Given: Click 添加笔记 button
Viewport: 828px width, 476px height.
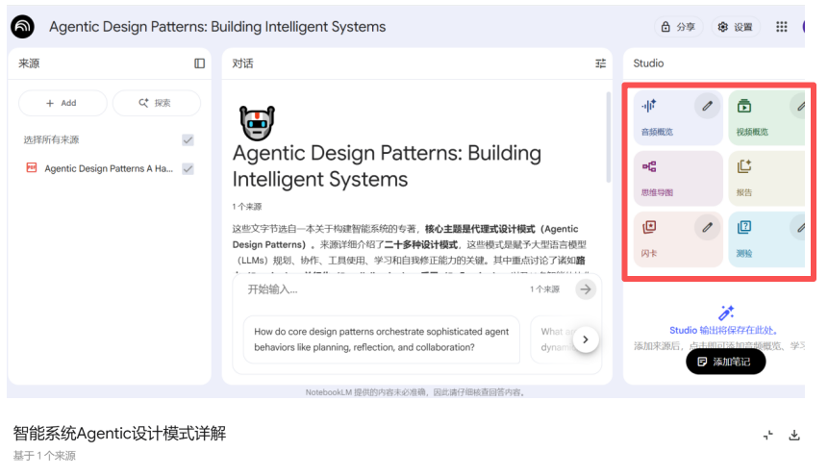Looking at the screenshot, I should pyautogui.click(x=725, y=362).
